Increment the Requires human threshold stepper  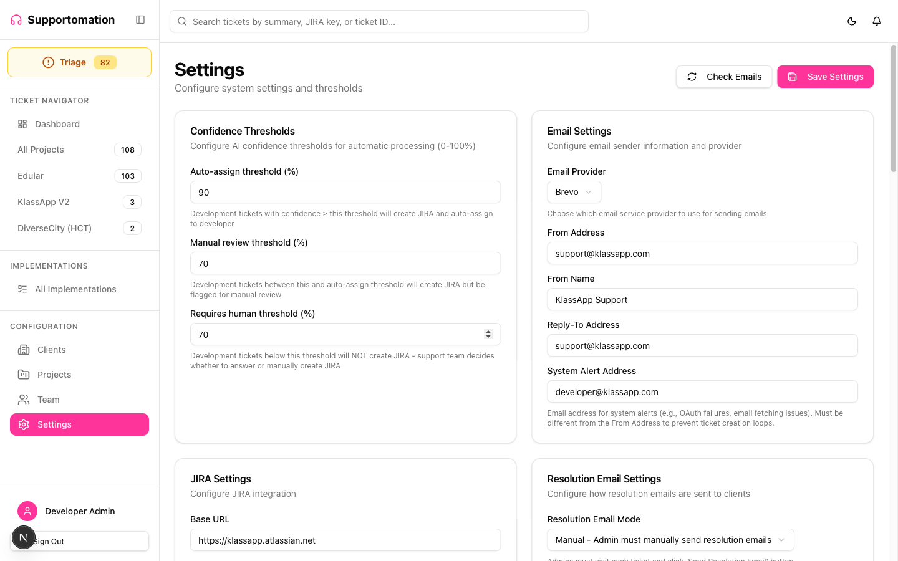click(x=488, y=332)
